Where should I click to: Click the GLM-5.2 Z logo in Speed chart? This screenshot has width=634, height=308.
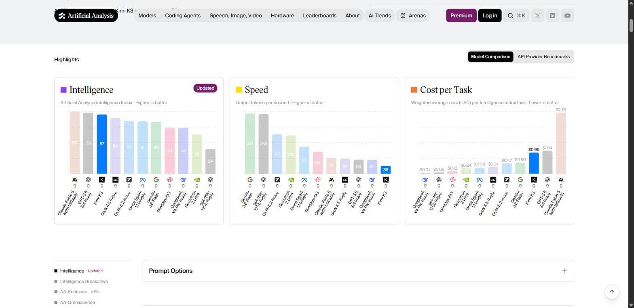click(x=277, y=180)
